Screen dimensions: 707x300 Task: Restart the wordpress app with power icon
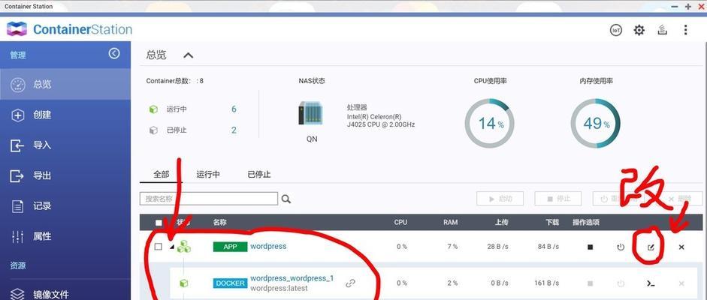pyautogui.click(x=621, y=247)
